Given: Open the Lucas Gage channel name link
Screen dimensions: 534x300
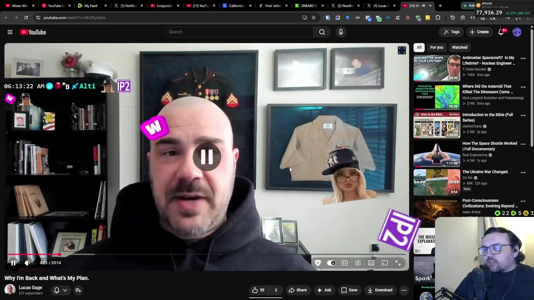Looking at the screenshot, I should (30, 287).
